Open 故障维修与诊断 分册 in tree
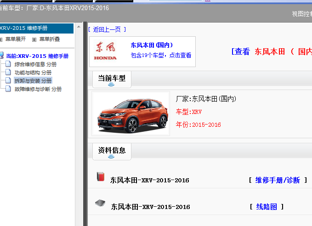The width and height of the screenshot is (312, 226). [x=38, y=89]
